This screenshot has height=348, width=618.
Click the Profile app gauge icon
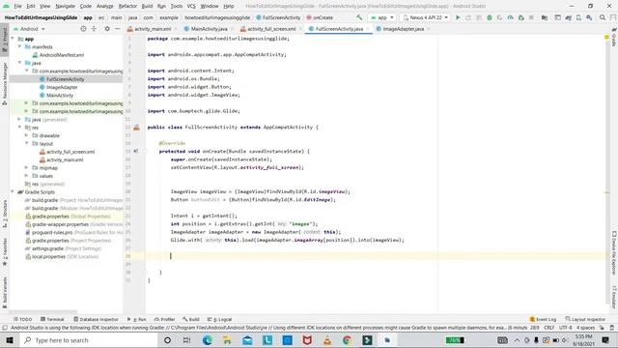pyautogui.click(x=510, y=17)
